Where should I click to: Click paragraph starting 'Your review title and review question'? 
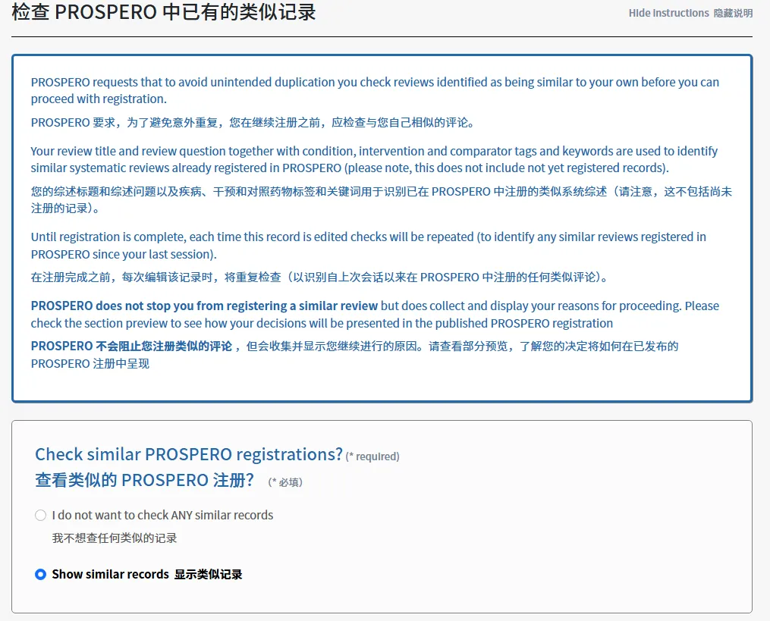click(374, 159)
